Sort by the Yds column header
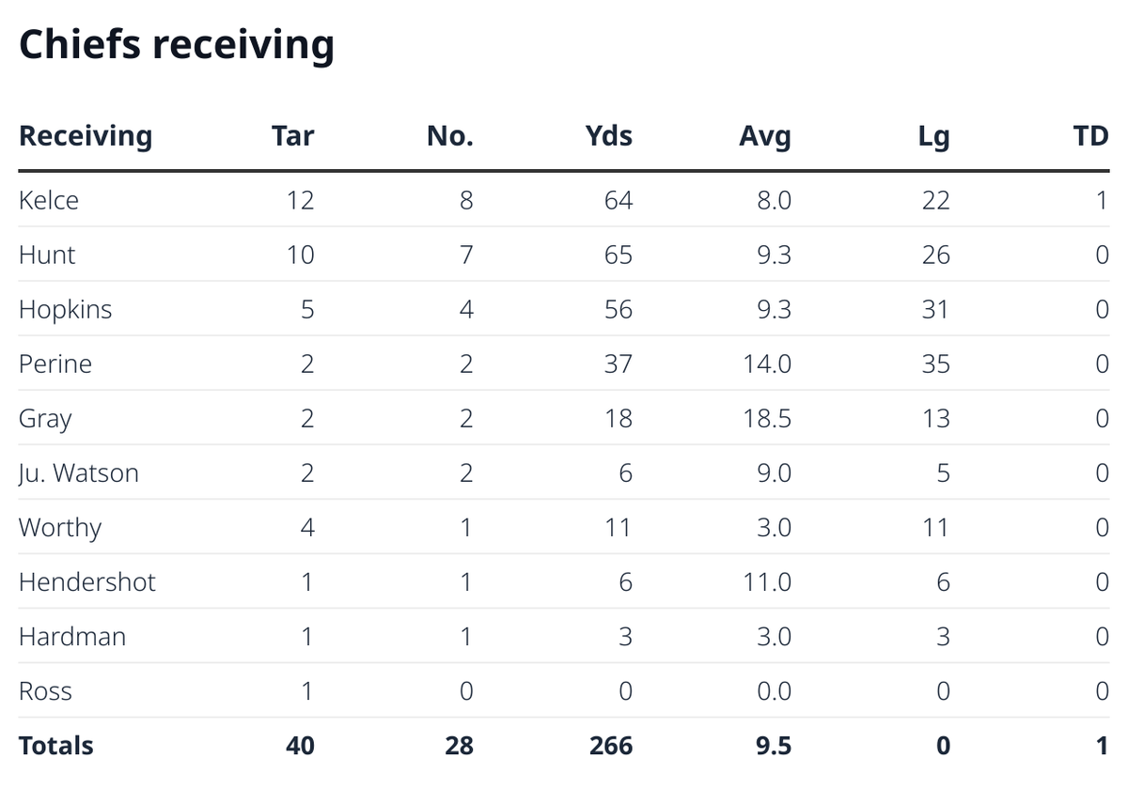The image size is (1128, 789). pos(608,136)
